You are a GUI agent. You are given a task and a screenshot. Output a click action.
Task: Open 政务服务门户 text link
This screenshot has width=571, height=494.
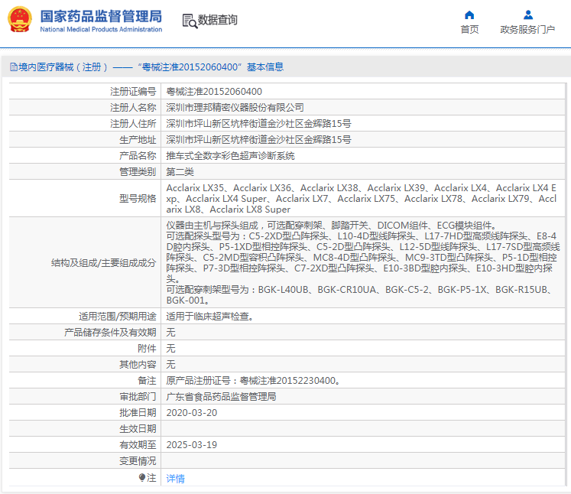527,30
